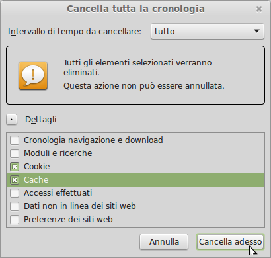Click the Dettagli label text
Image resolution: width=271 pixels, height=258 pixels.
[41, 120]
